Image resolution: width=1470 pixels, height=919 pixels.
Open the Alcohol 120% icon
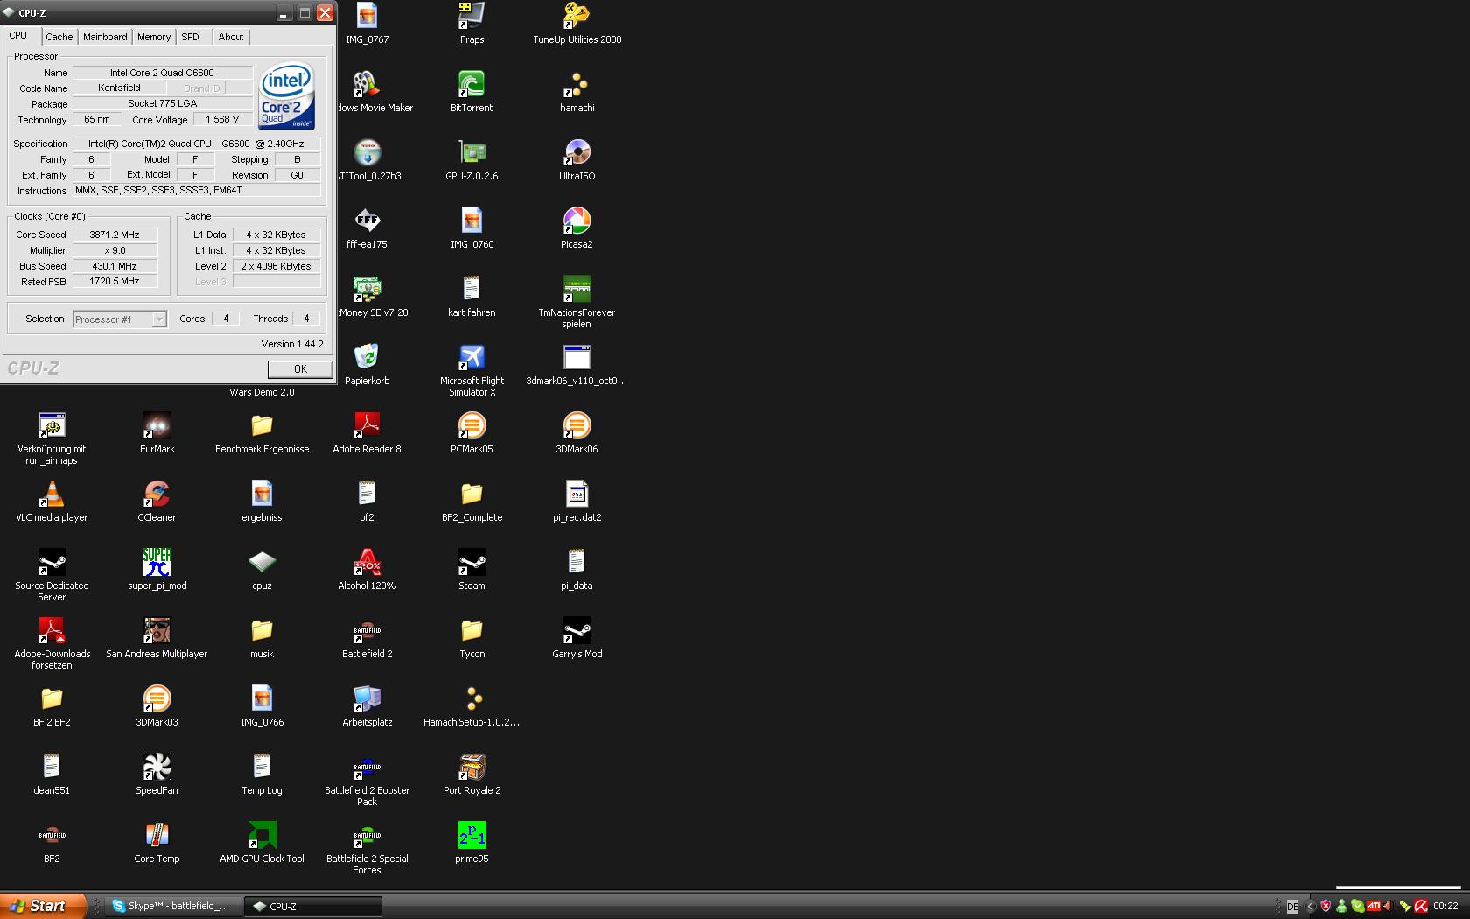(367, 570)
